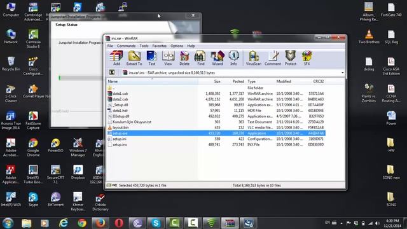Select the setup.inx file row

tap(216, 144)
